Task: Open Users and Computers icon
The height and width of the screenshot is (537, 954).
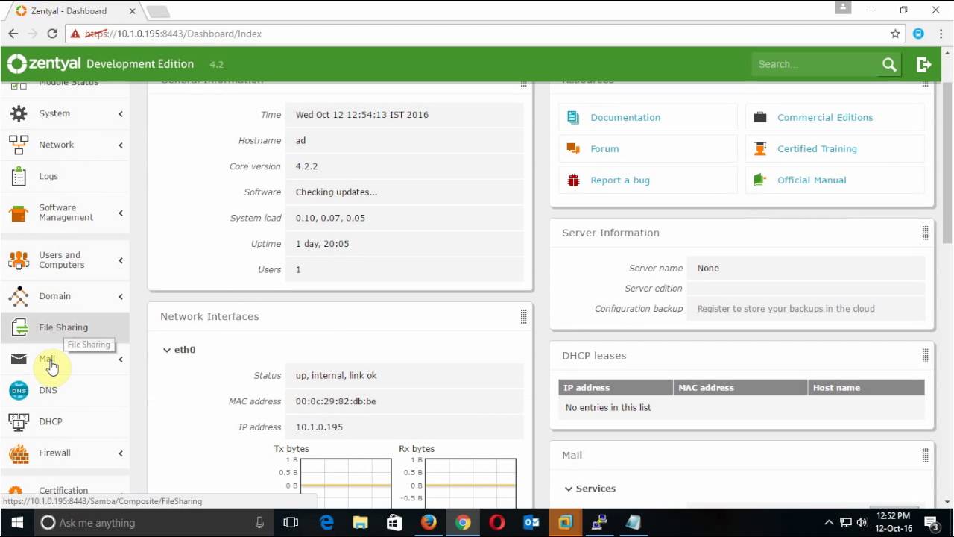Action: pos(19,260)
